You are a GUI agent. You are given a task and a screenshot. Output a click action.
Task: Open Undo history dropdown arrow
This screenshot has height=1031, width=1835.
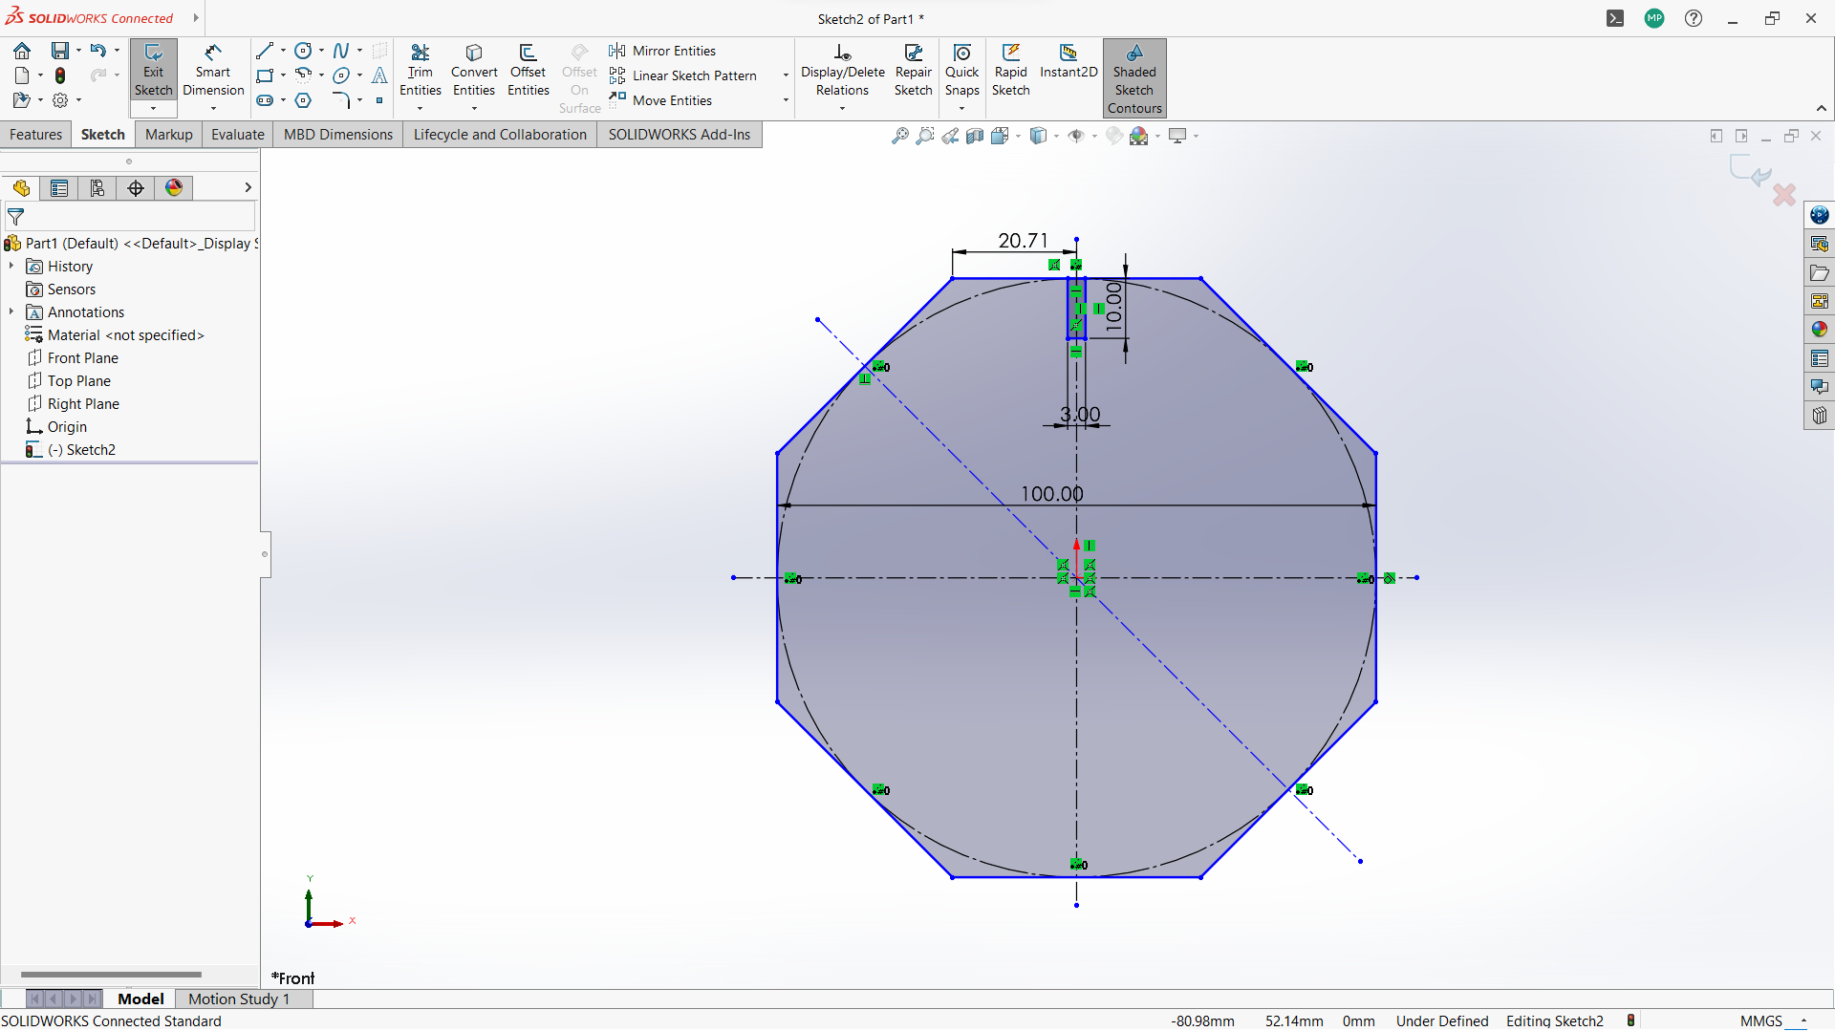pyautogui.click(x=117, y=51)
